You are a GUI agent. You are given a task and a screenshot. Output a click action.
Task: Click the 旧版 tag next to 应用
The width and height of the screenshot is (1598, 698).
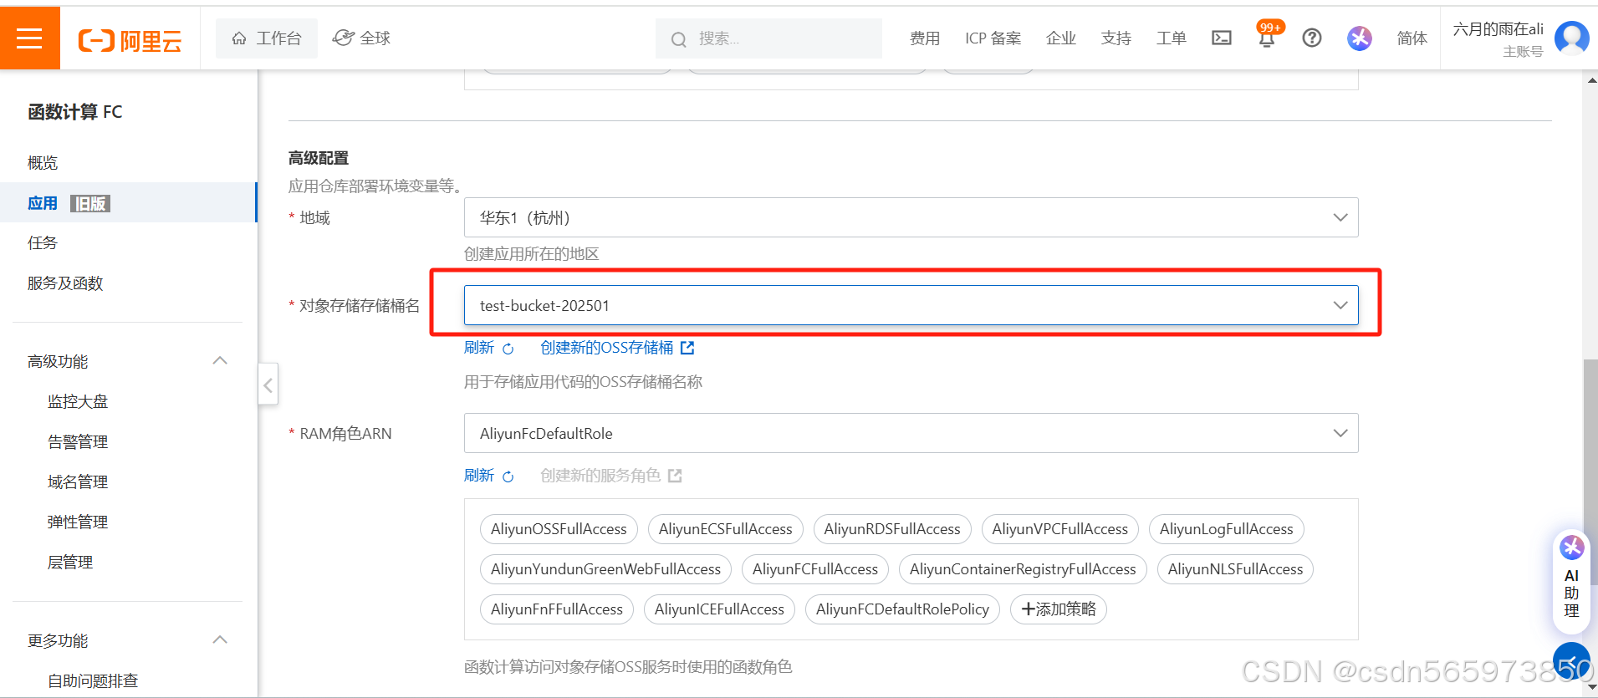pyautogui.click(x=90, y=204)
